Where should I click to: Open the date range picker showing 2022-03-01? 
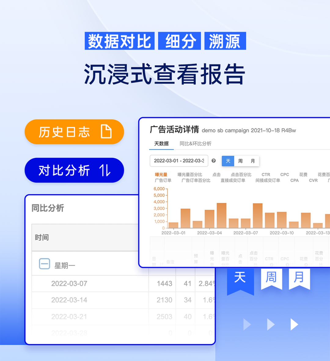(x=179, y=161)
